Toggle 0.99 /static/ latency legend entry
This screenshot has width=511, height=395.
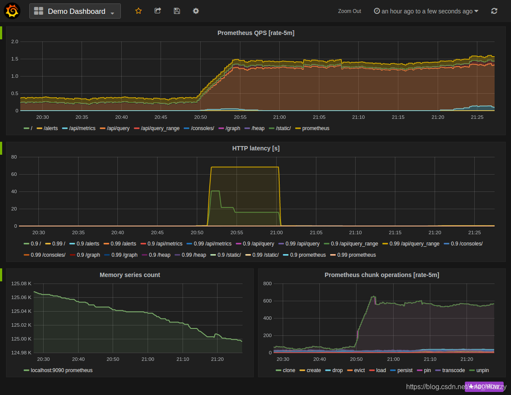(262, 255)
